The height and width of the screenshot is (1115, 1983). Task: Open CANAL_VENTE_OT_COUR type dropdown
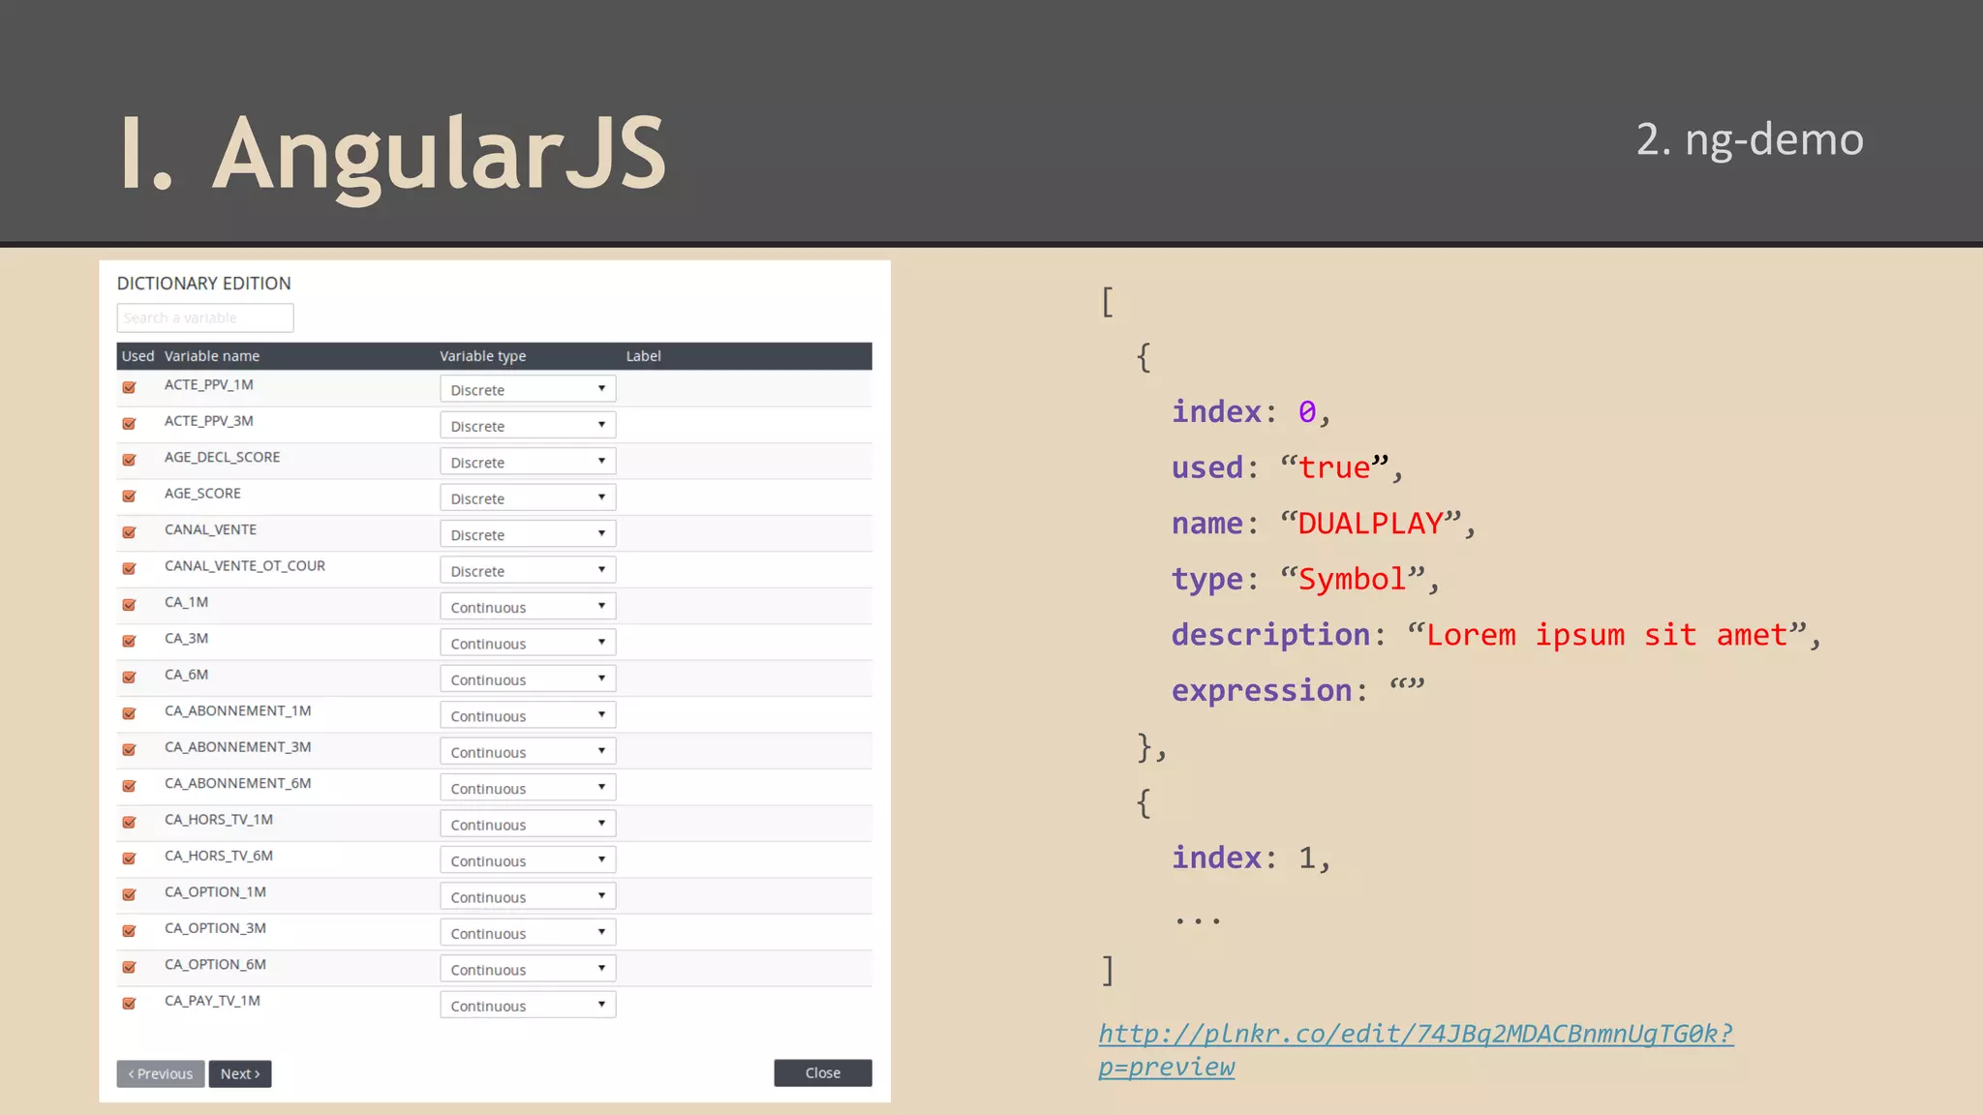(527, 571)
